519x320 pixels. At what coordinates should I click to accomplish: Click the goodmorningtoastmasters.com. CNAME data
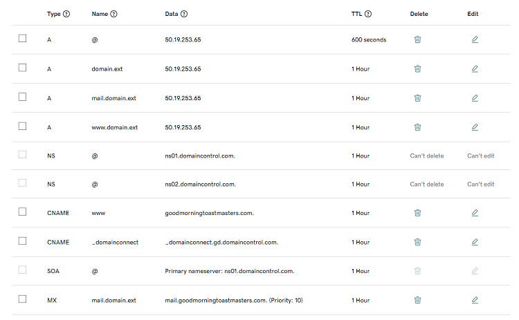coord(210,213)
